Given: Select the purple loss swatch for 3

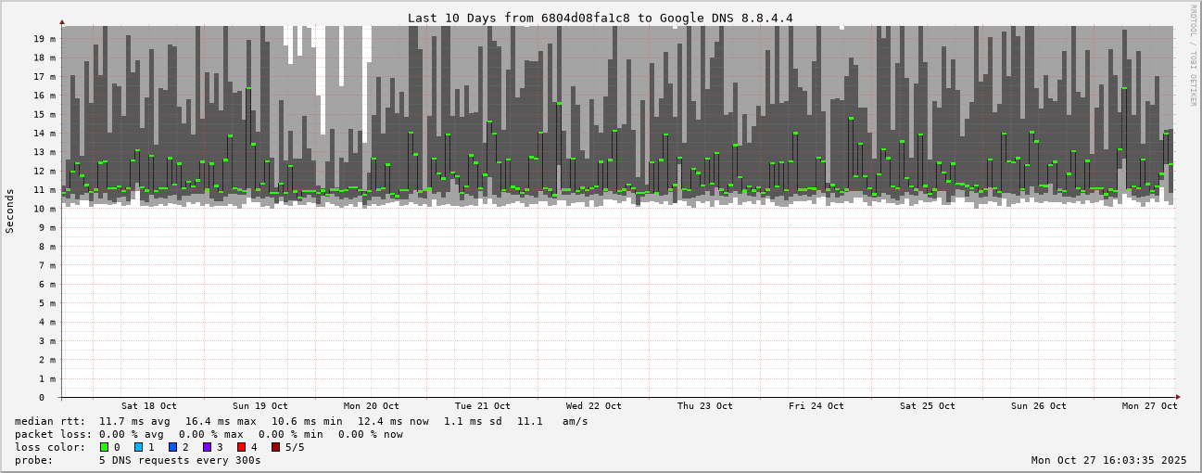Looking at the screenshot, I should 208,447.
